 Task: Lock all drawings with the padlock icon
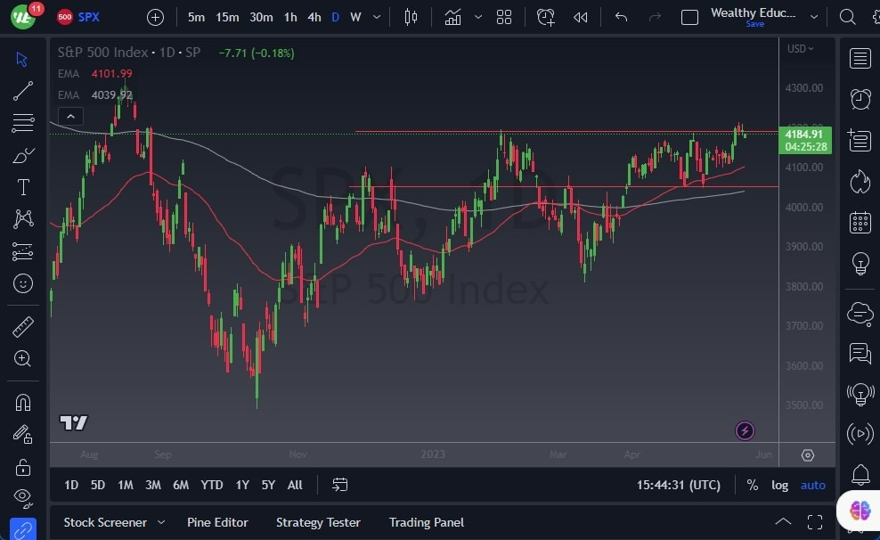tap(22, 466)
